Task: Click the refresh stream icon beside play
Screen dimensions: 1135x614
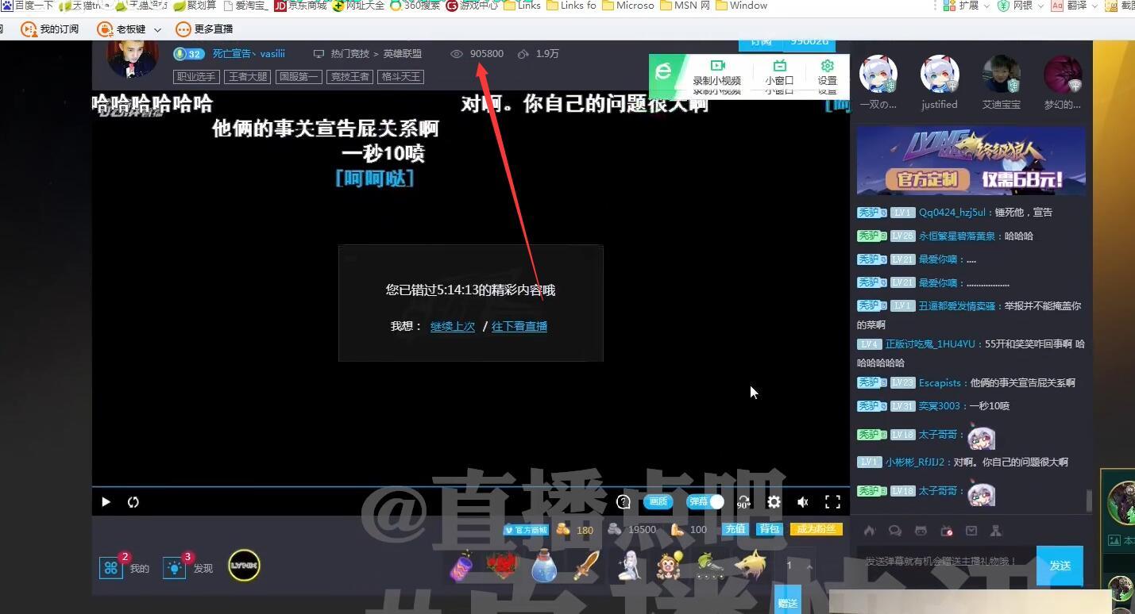Action: pos(133,502)
